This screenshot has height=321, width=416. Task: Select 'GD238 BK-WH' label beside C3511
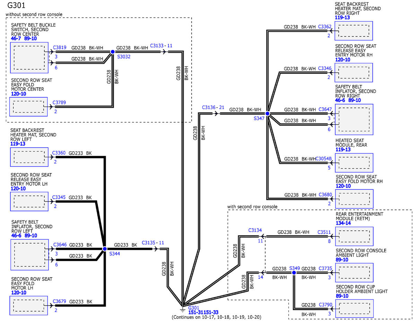tap(294, 233)
